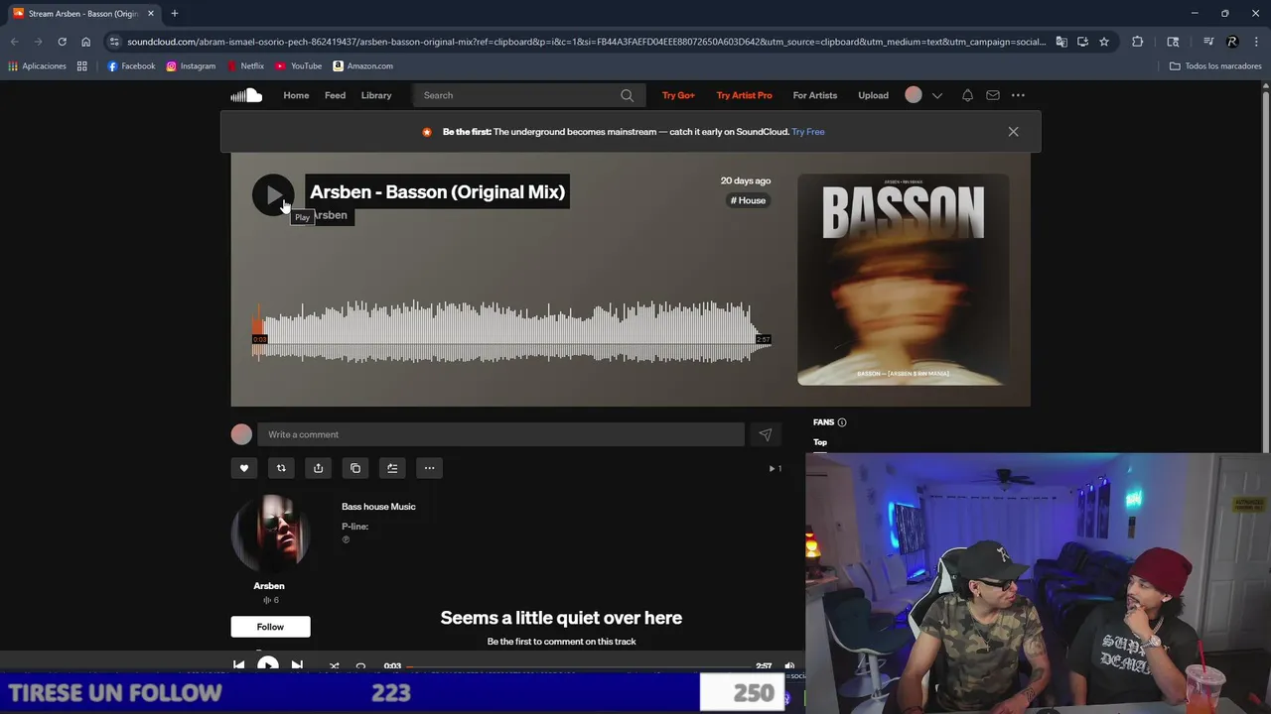Reload the page

(62, 42)
